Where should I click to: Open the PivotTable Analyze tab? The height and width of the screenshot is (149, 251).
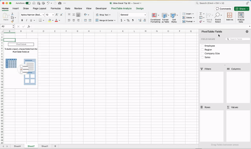pos(121,9)
